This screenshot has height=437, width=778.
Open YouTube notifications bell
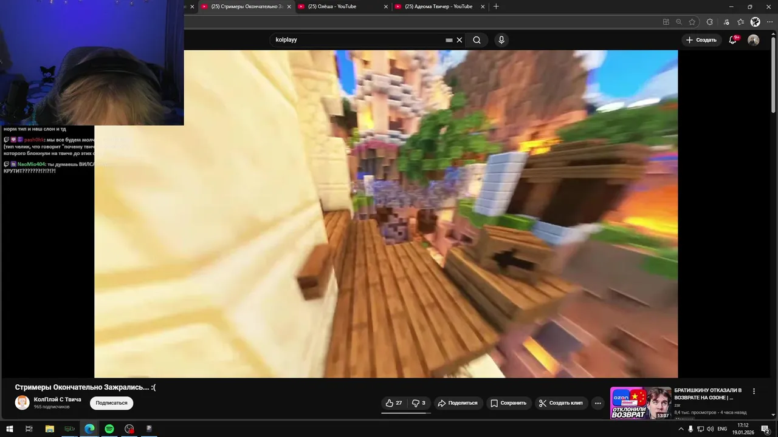[733, 40]
